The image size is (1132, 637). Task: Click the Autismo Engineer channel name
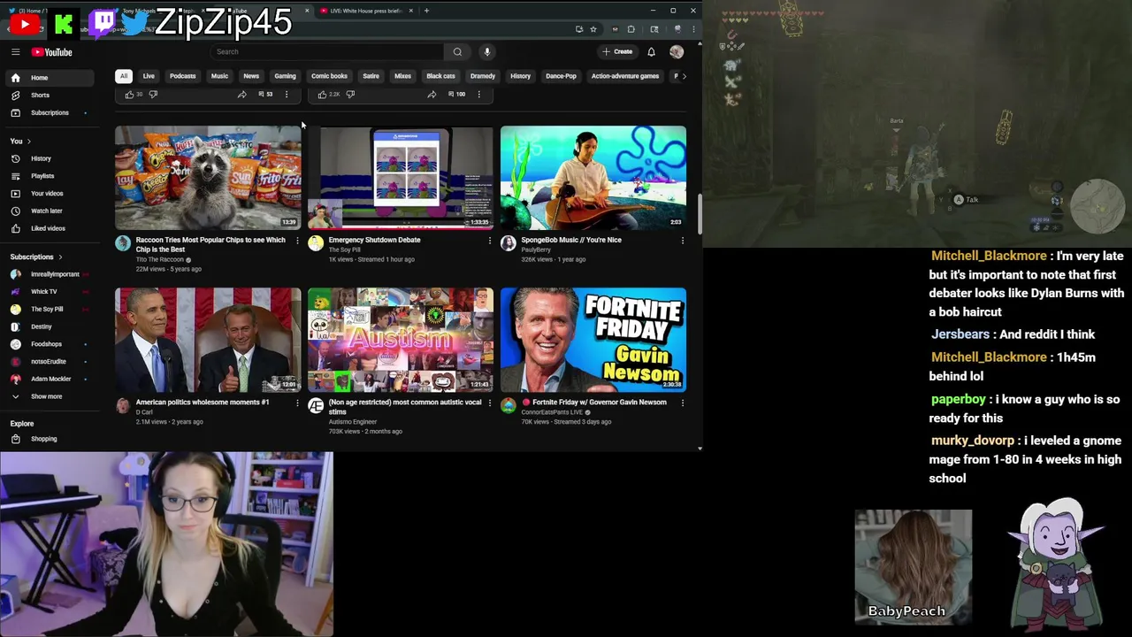(x=353, y=422)
